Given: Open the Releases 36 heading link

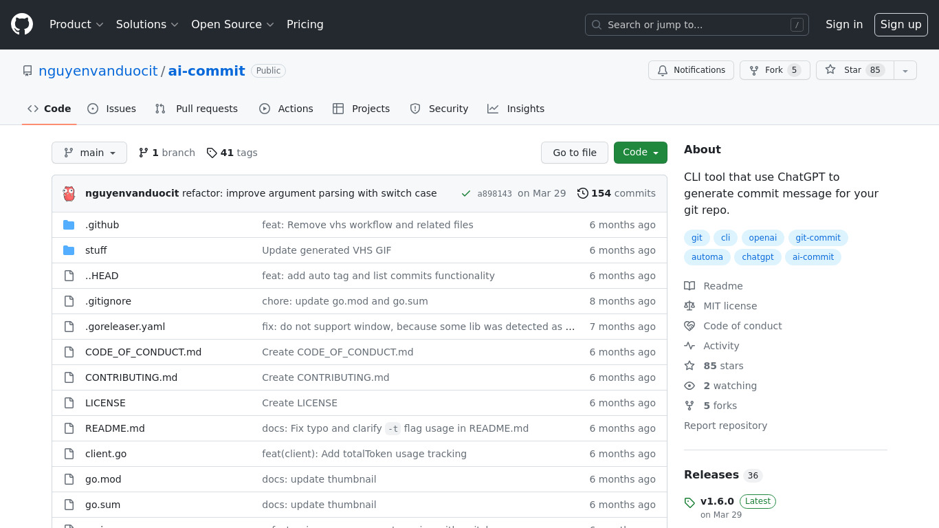Looking at the screenshot, I should pos(723,474).
